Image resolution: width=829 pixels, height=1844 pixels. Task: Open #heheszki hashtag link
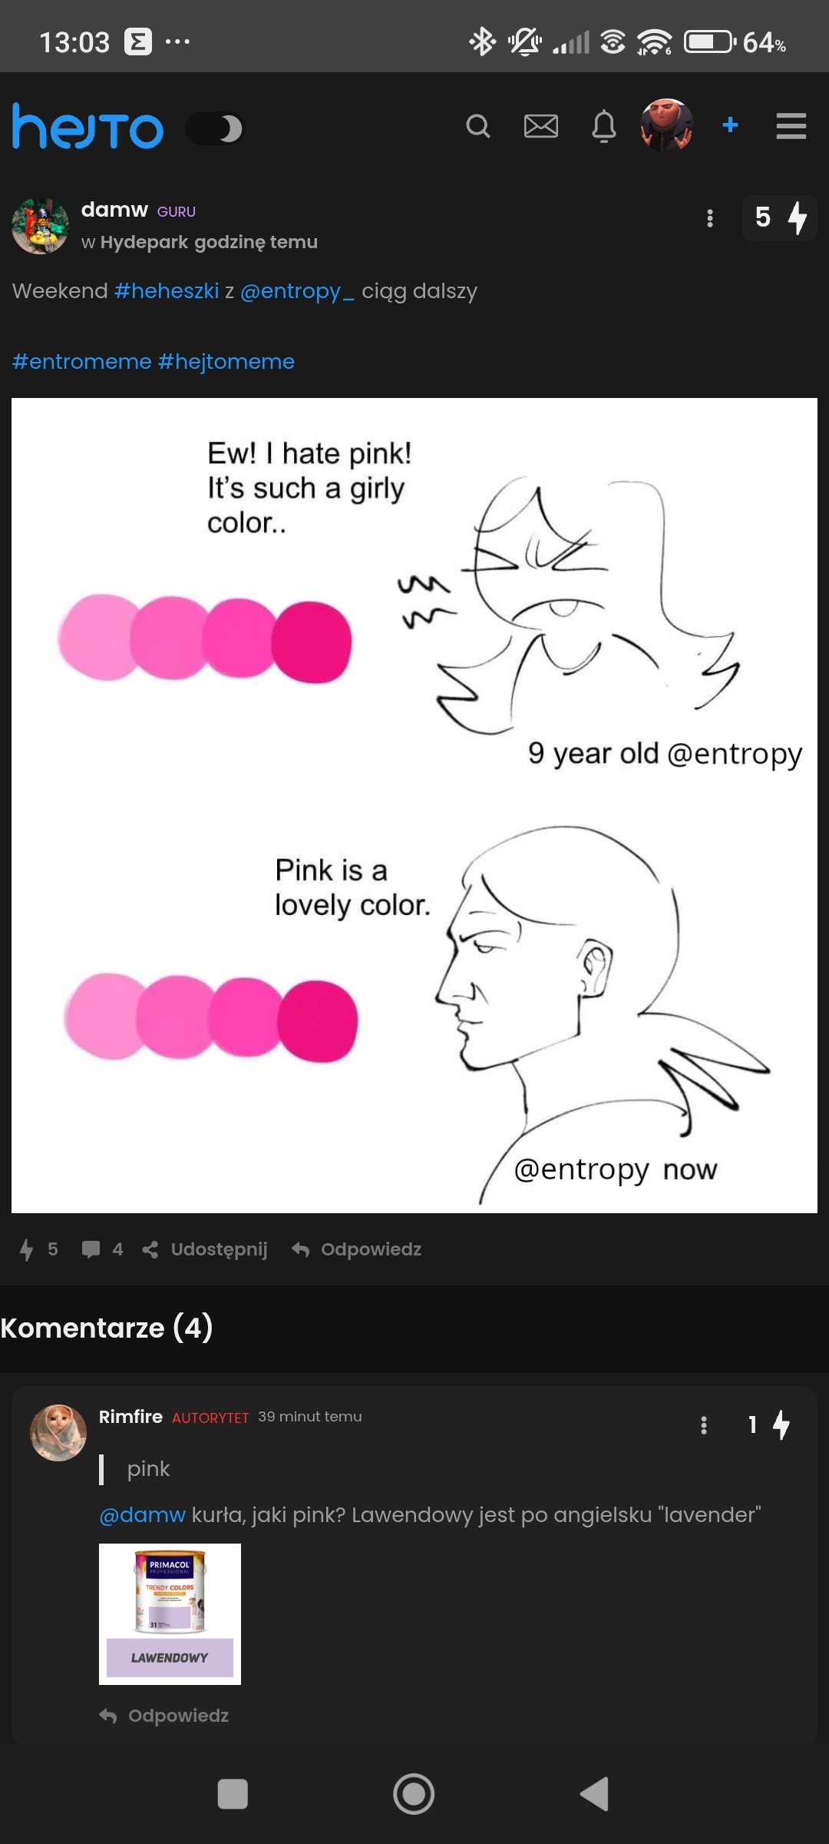167,291
